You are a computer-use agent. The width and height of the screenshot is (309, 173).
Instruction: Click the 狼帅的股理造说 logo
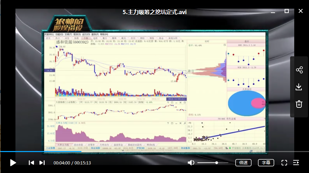pos(68,25)
